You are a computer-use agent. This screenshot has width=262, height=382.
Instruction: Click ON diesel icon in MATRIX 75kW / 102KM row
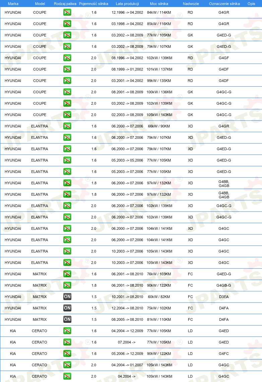(x=67, y=308)
